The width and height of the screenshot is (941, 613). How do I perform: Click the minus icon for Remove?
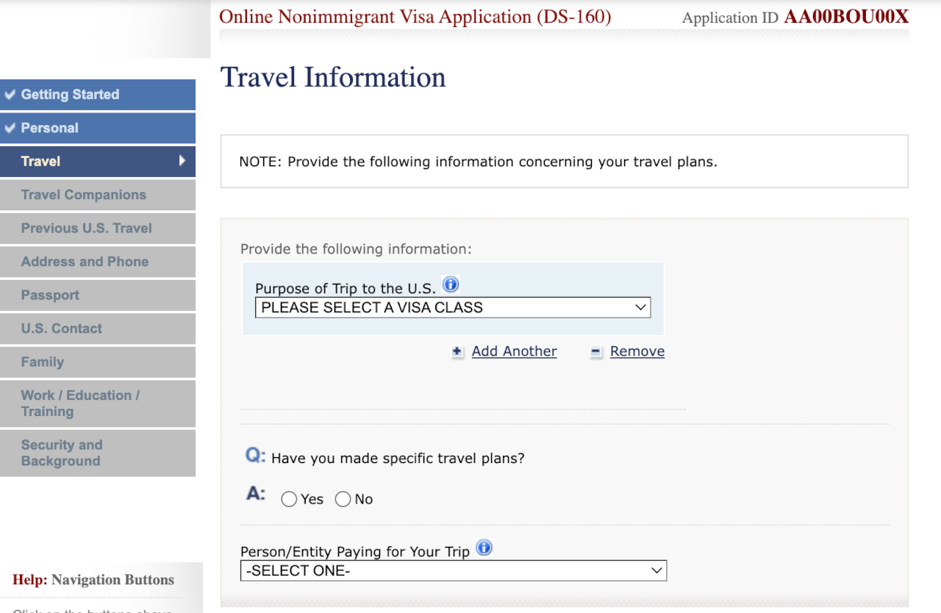(x=596, y=352)
